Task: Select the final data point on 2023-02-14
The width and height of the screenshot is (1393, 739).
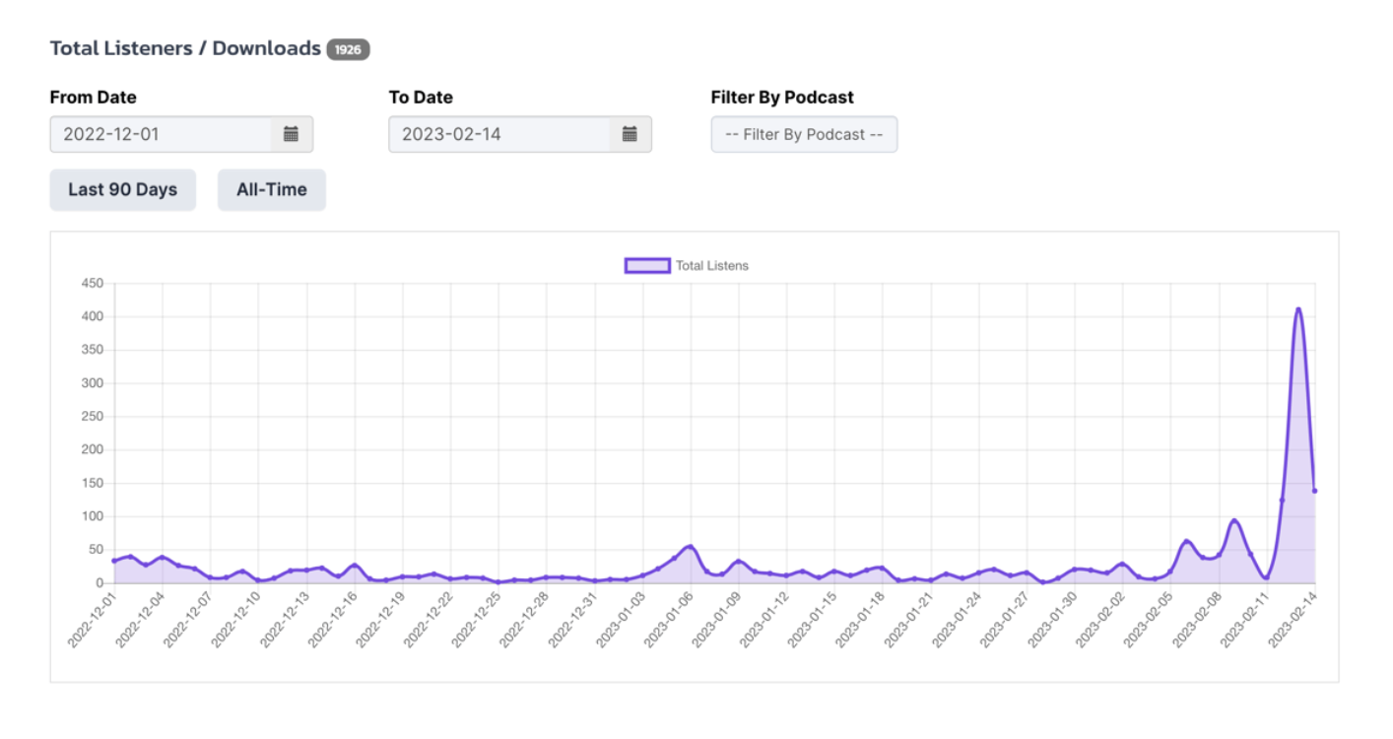Action: pos(1316,491)
